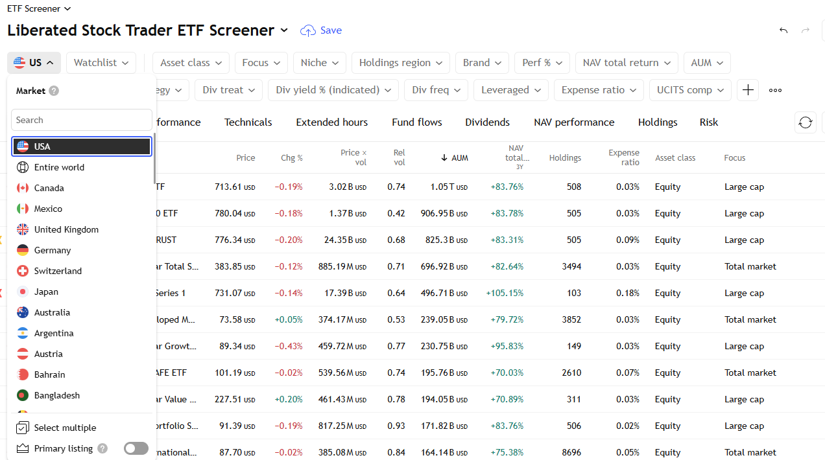Sort by the Chg % column header
The height and width of the screenshot is (460, 825).
coord(292,158)
